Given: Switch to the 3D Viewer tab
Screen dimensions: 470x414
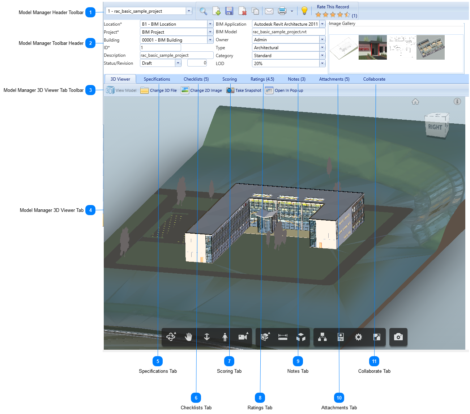Looking at the screenshot, I should [120, 79].
